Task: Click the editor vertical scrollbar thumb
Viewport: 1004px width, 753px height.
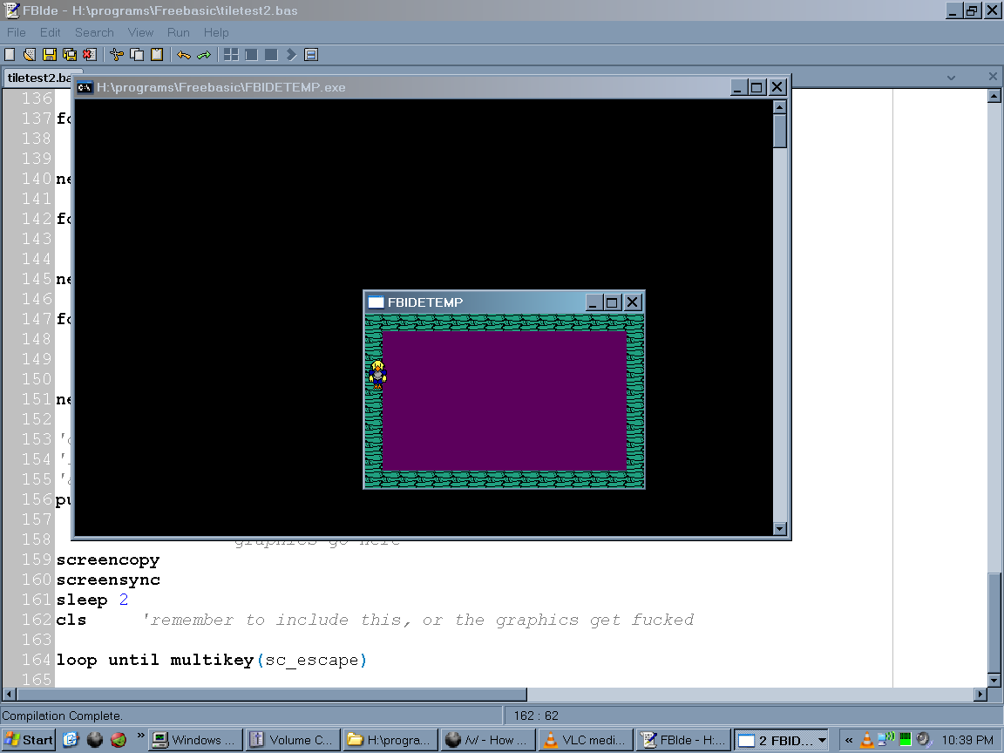Action: pyautogui.click(x=994, y=622)
